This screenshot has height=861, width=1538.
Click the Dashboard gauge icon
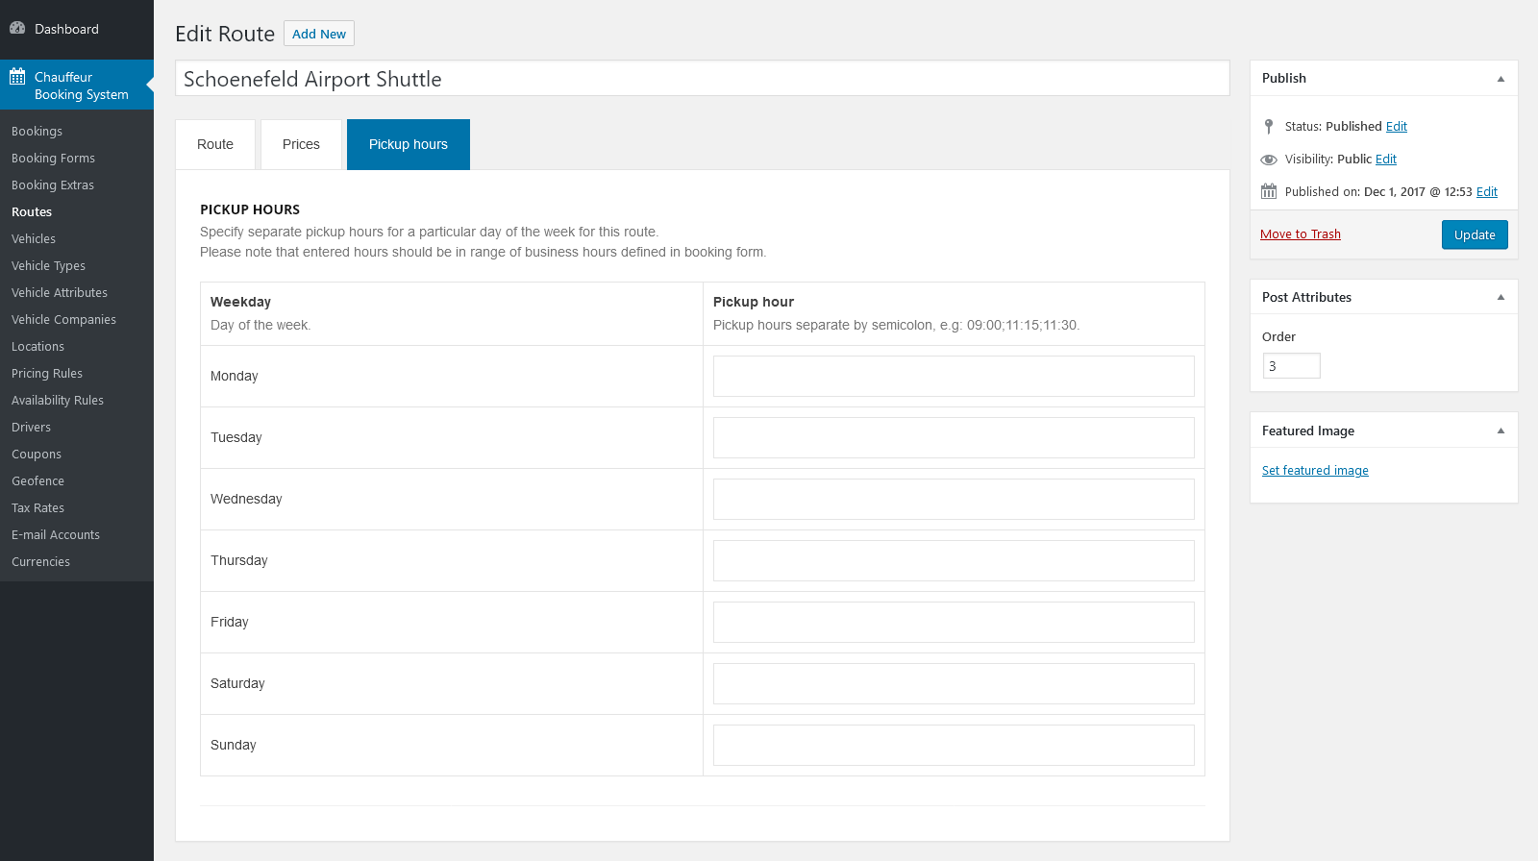point(17,28)
